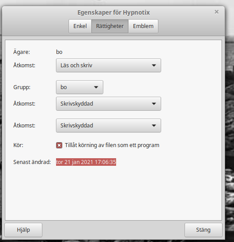
Task: Click Stäng to close the dialog
Action: (x=203, y=230)
